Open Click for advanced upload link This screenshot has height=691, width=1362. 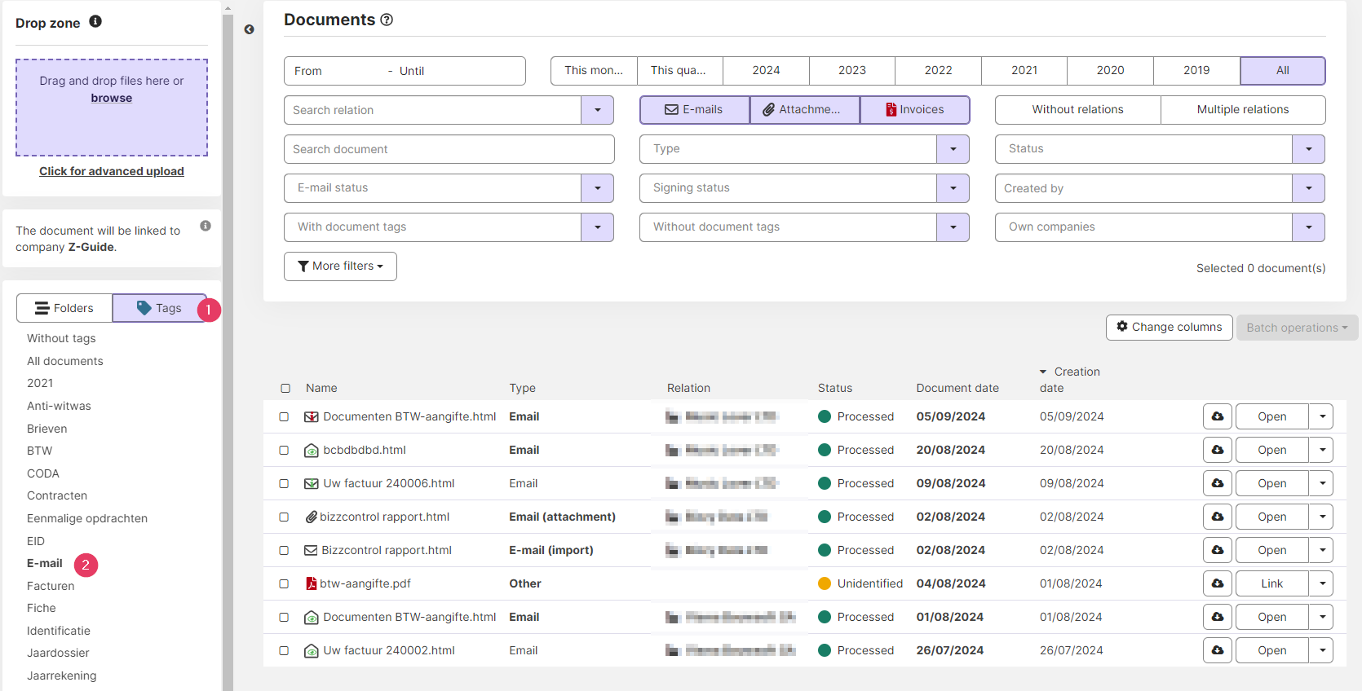tap(112, 171)
